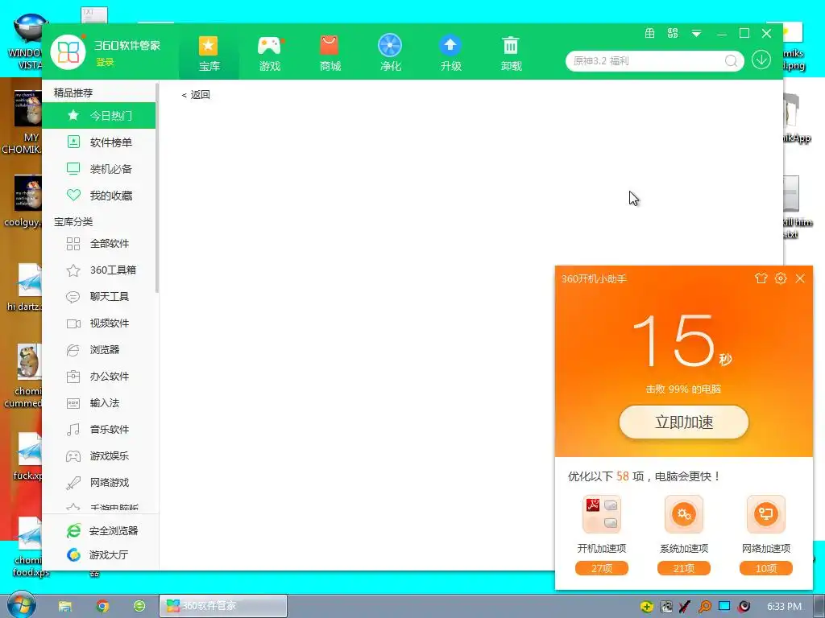Viewport: 825px width, 618px height.
Task: Open the 净化 tab with fan icon
Action: coord(390,54)
